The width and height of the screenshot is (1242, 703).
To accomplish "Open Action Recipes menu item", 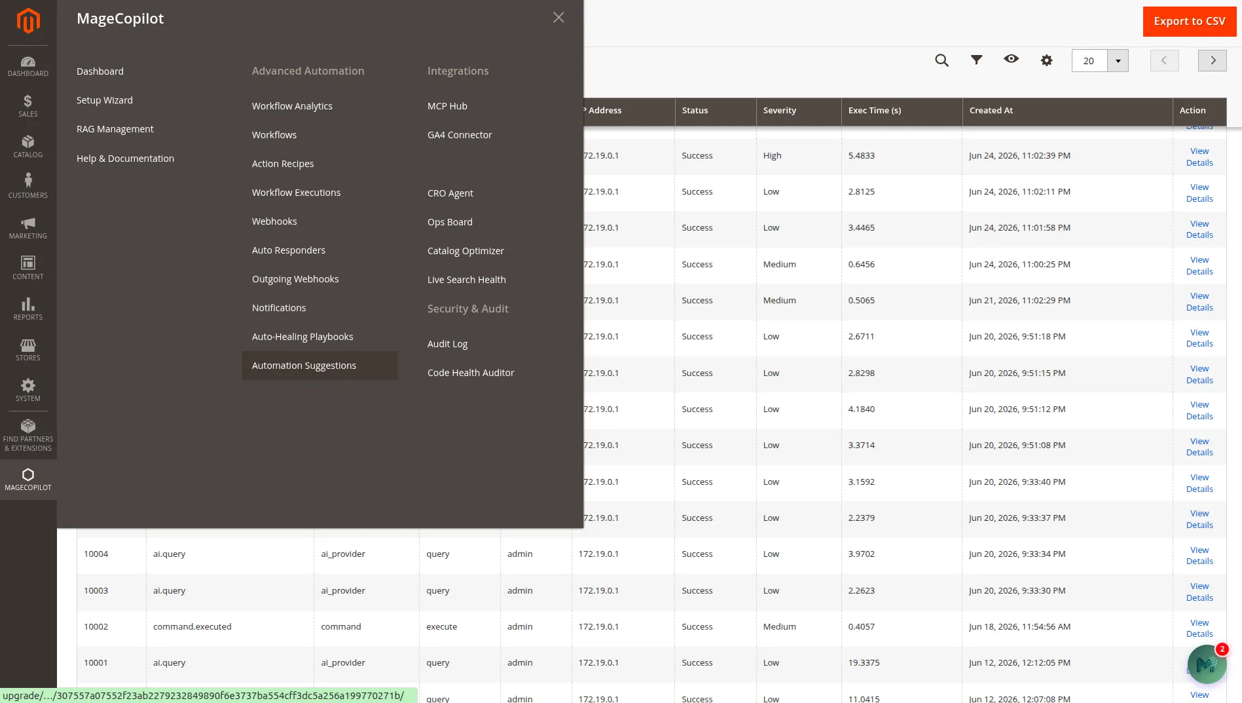I will click(x=283, y=164).
